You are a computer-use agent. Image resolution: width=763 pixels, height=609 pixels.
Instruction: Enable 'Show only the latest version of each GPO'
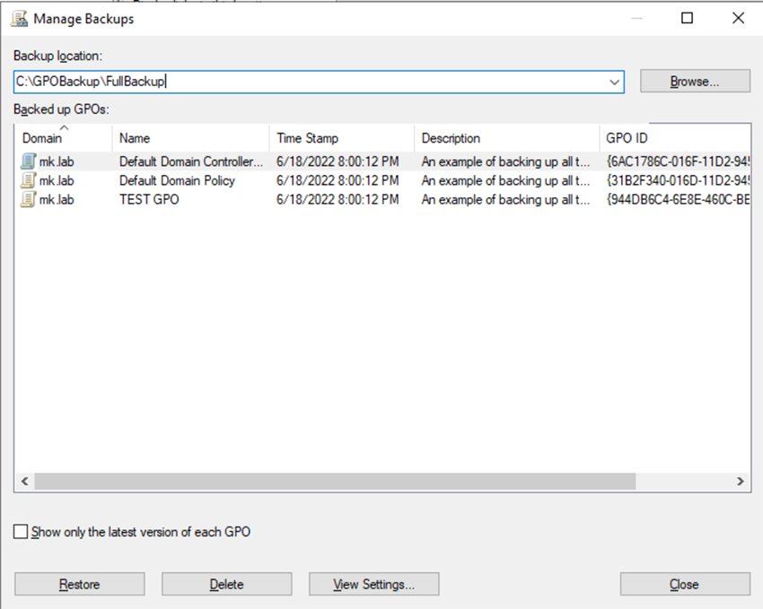click(x=18, y=531)
